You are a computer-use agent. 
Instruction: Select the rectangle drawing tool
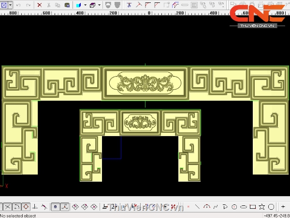tap(252, 207)
